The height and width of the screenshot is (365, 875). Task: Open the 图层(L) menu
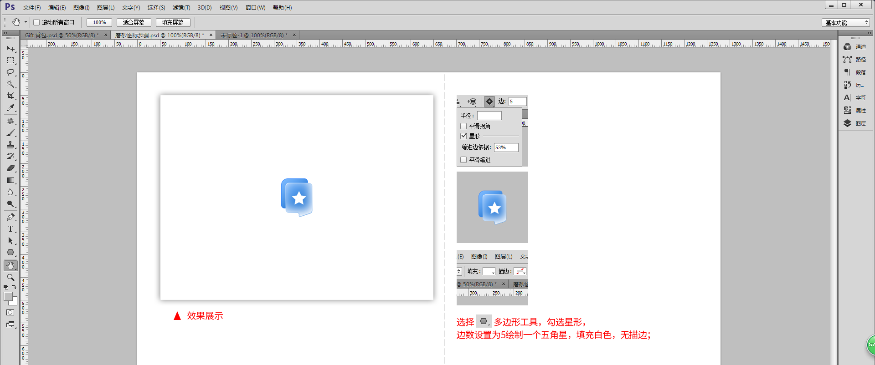pos(106,8)
